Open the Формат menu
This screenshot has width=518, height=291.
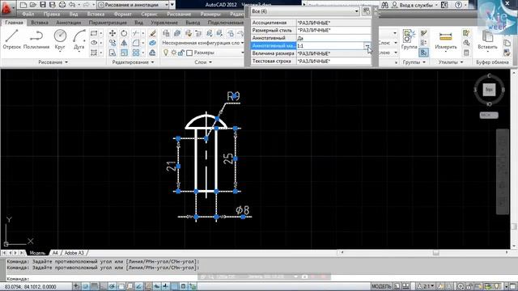[x=122, y=15]
